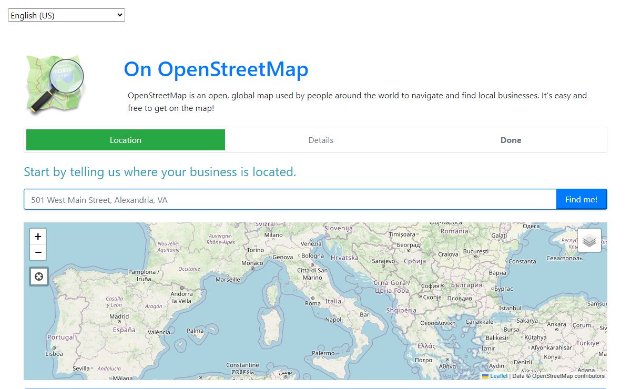
Task: Click Варна label on the map
Action: click(497, 273)
